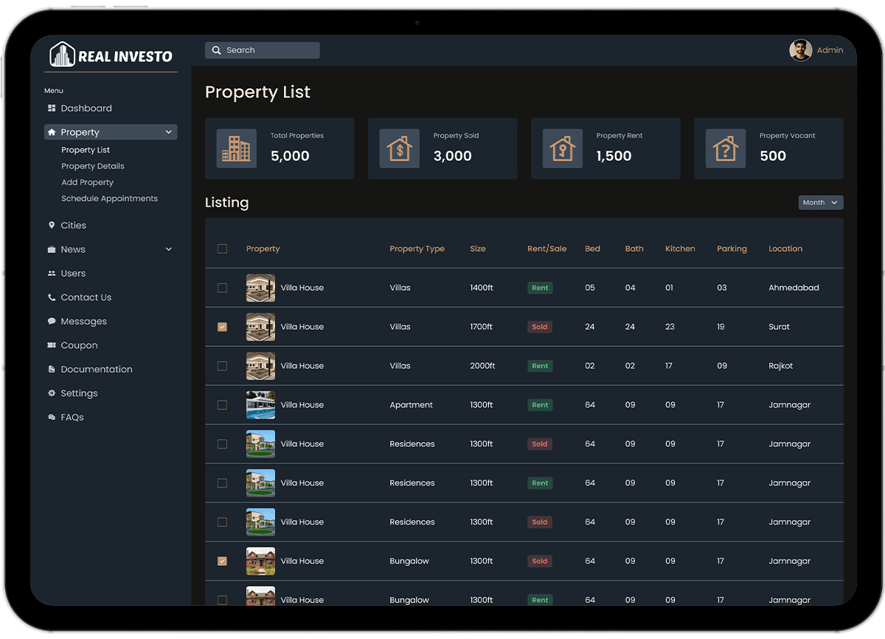
Task: Open the Ahmedabad villa thumbnail
Action: [x=260, y=288]
